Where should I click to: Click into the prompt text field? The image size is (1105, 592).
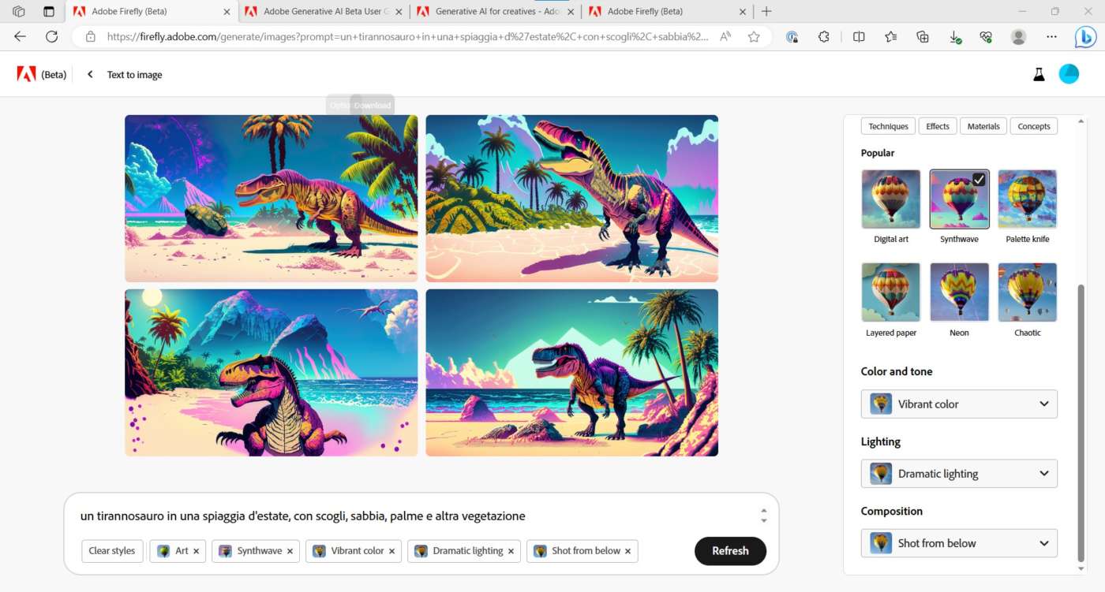(414, 516)
